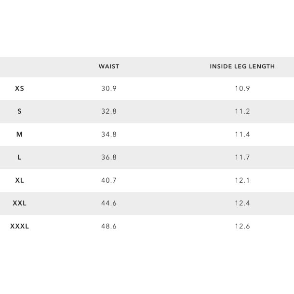Viewport: 294px width, 294px height.
Task: Click the XXXL inside leg value 12.6
Action: 242,226
